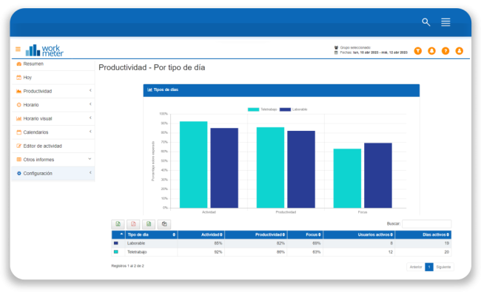Screen dimensions: 481x292
Task: Expand the Calendarios sidebar menu
Action: click(x=90, y=132)
